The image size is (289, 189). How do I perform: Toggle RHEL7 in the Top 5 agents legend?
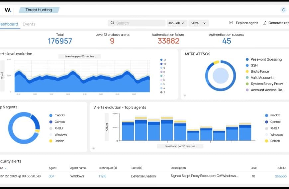coord(56,128)
